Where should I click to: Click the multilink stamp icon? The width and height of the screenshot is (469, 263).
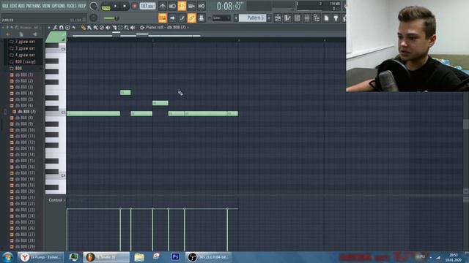202,18
